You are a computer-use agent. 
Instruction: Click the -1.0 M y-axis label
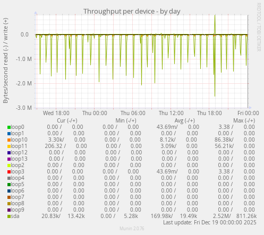tap(24, 59)
